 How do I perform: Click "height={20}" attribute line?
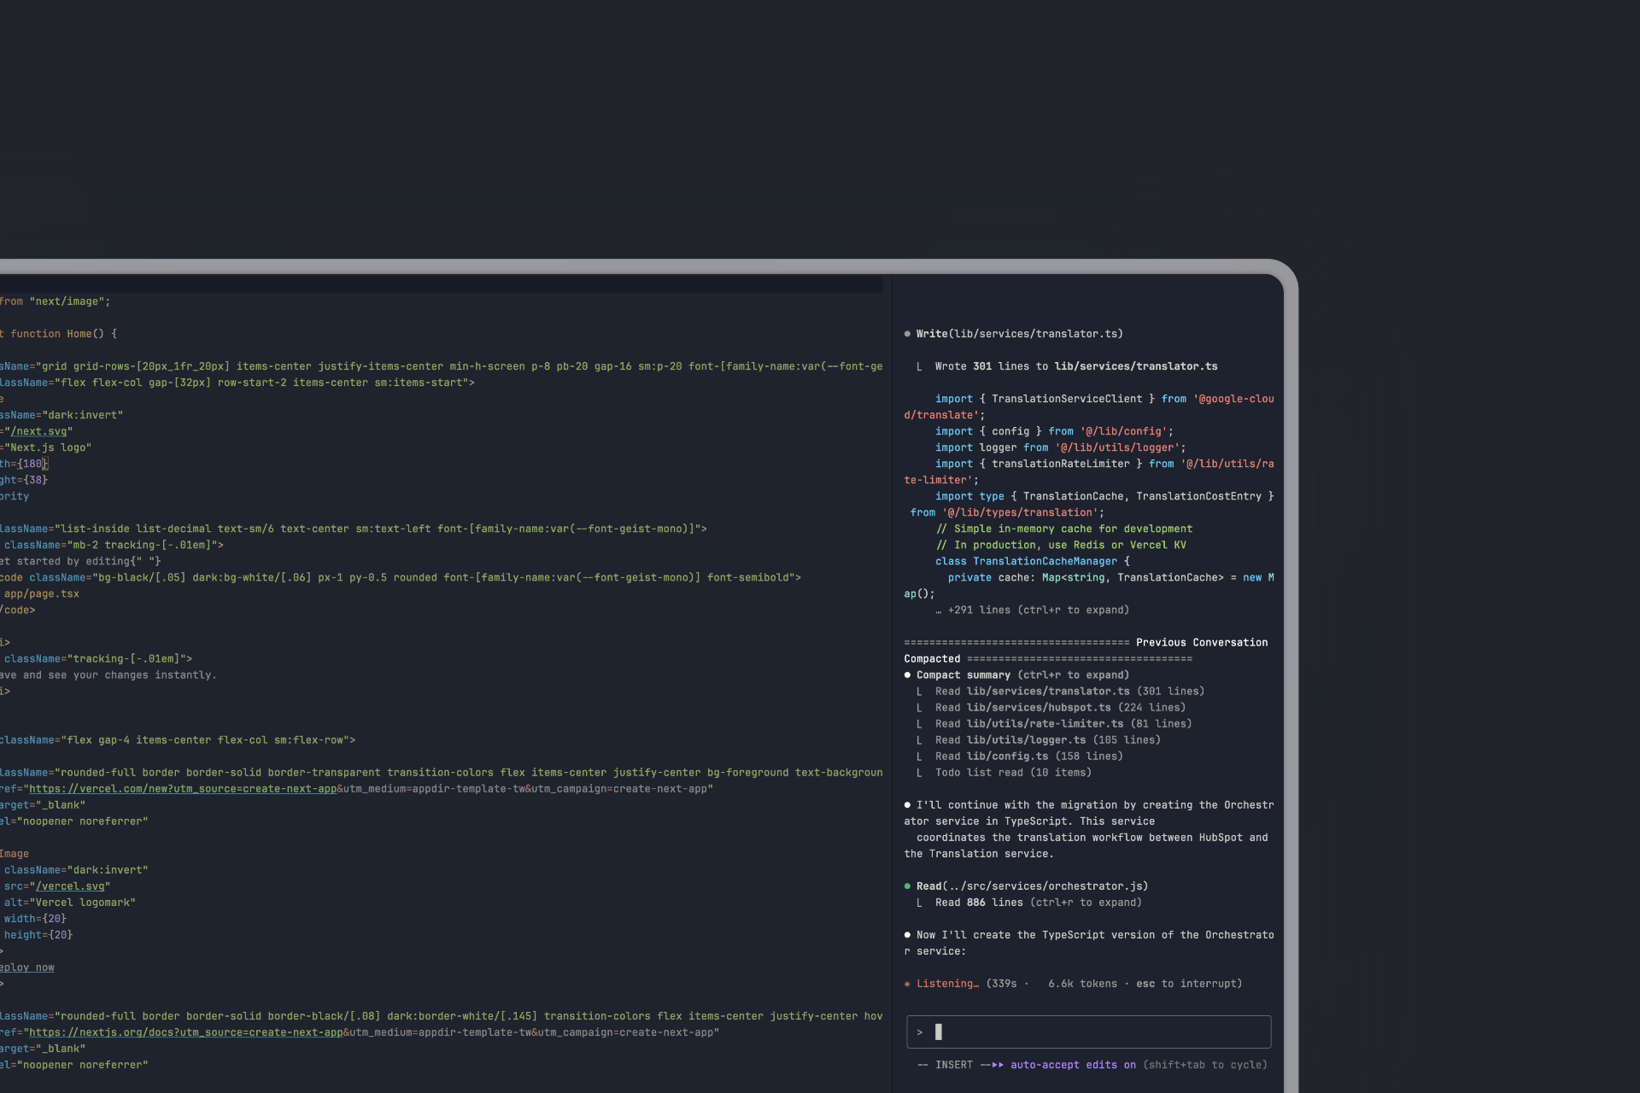coord(38,935)
